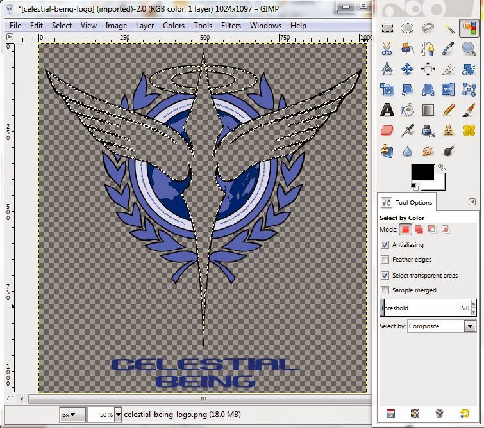Reset colors to default black and white

pyautogui.click(x=414, y=186)
